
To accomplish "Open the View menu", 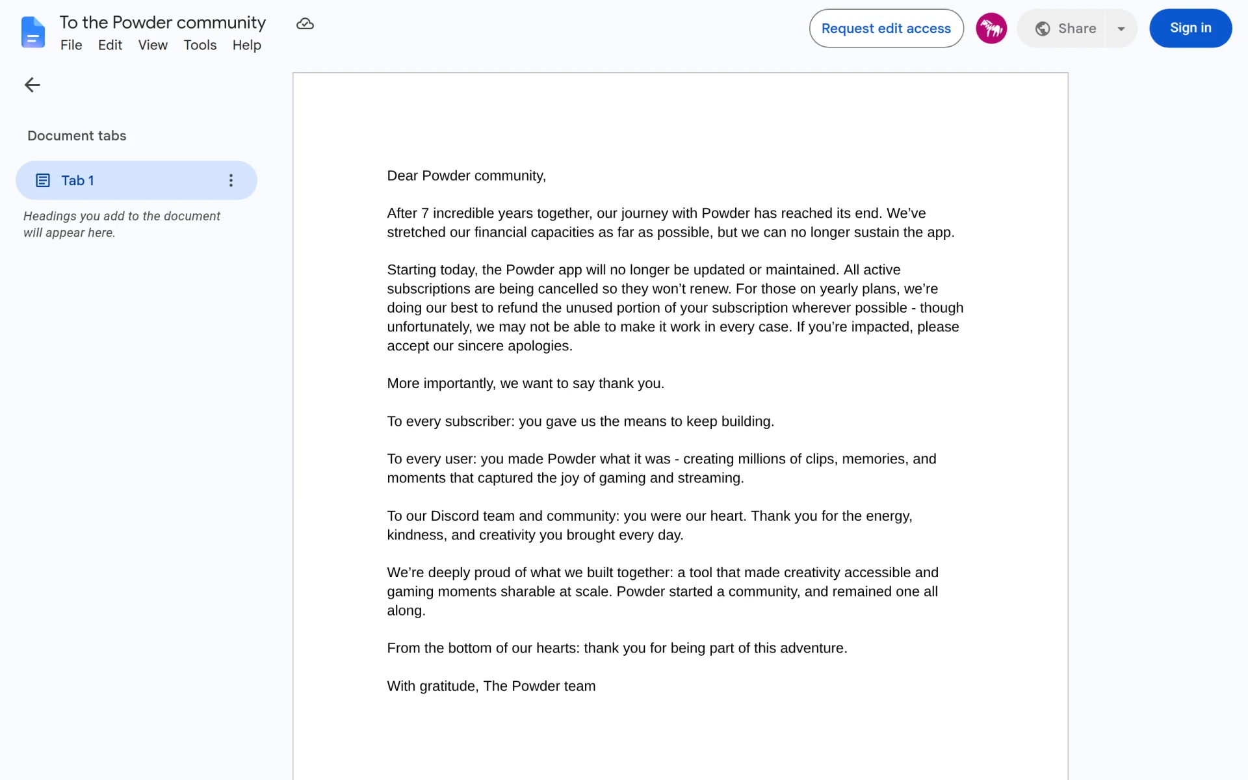I will pyautogui.click(x=153, y=45).
